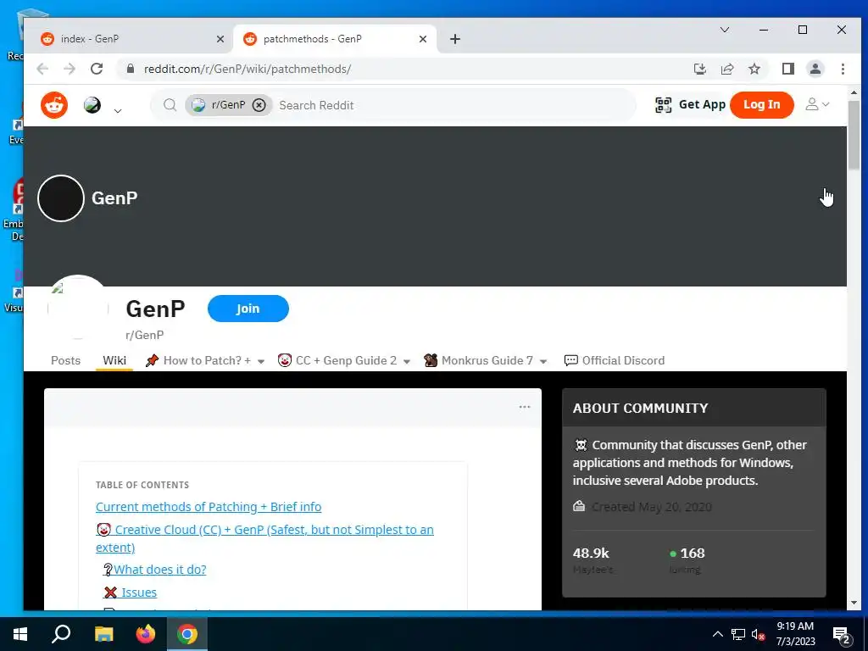Image resolution: width=868 pixels, height=651 pixels.
Task: Click the GenP banner avatar circle
Action: (61, 198)
